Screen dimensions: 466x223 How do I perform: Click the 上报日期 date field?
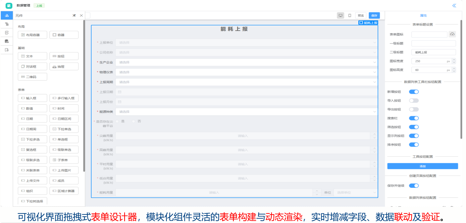click(x=247, y=92)
